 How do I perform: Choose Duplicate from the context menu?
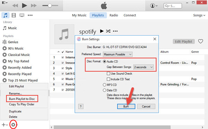[15, 111]
